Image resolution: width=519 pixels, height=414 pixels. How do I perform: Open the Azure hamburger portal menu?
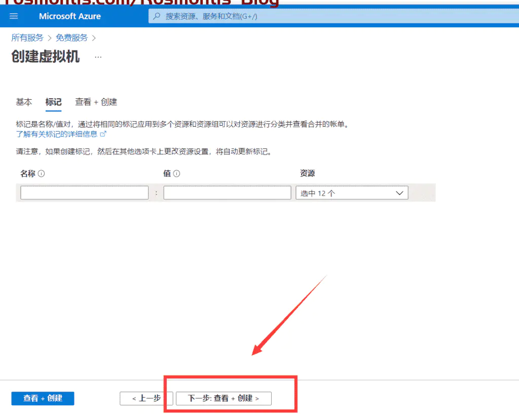[x=14, y=16]
